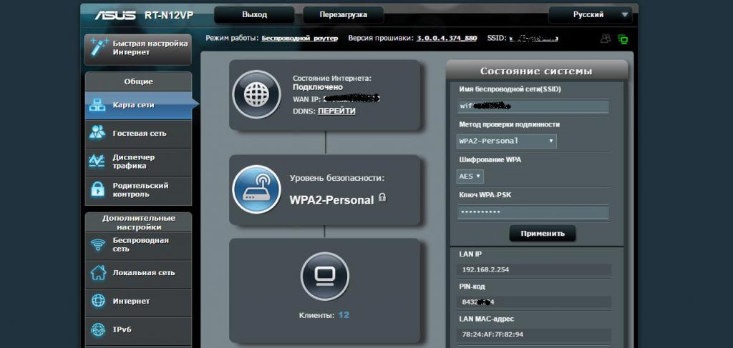The image size is (733, 348).
Task: Select the clients computer monitor icon
Action: click(324, 276)
